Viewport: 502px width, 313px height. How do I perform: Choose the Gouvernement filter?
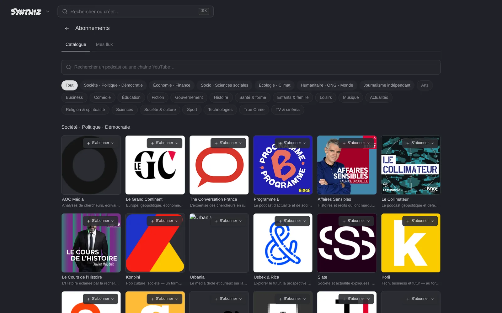[x=189, y=97]
